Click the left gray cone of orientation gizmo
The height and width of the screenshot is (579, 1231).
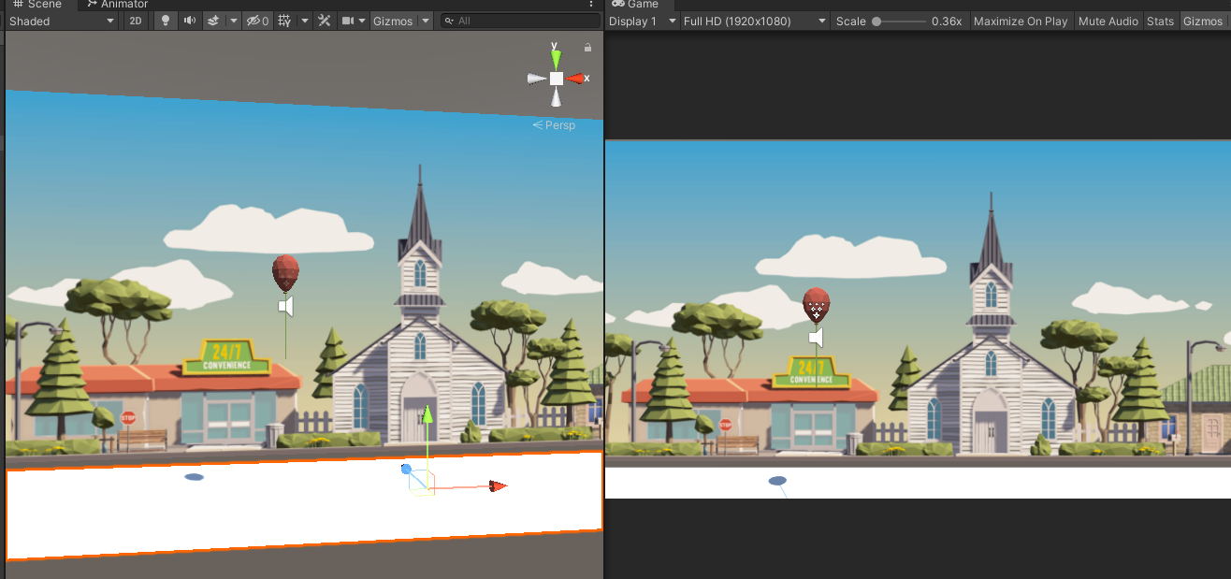point(537,79)
